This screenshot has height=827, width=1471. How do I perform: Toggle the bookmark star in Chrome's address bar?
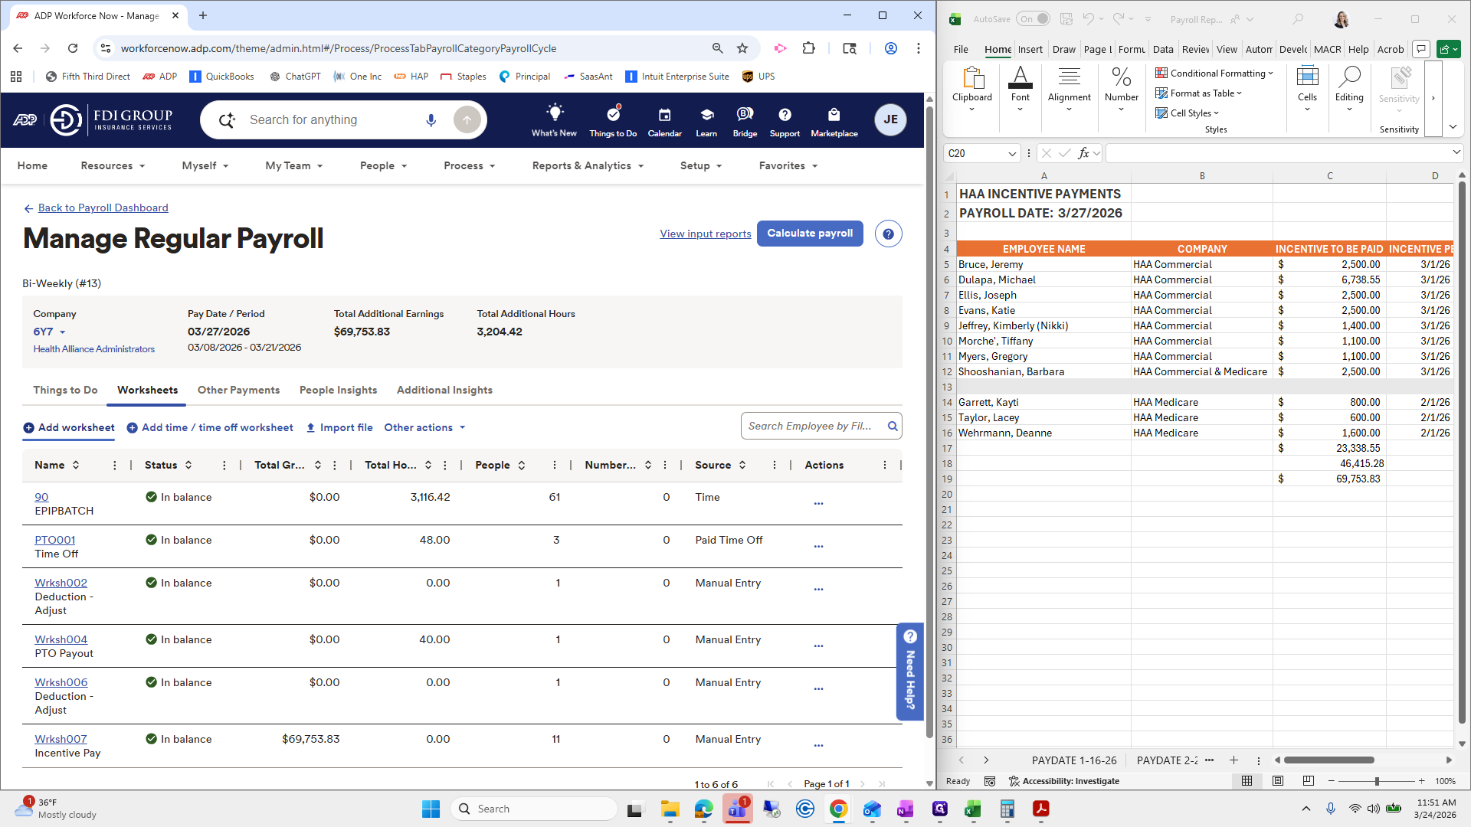click(x=742, y=47)
